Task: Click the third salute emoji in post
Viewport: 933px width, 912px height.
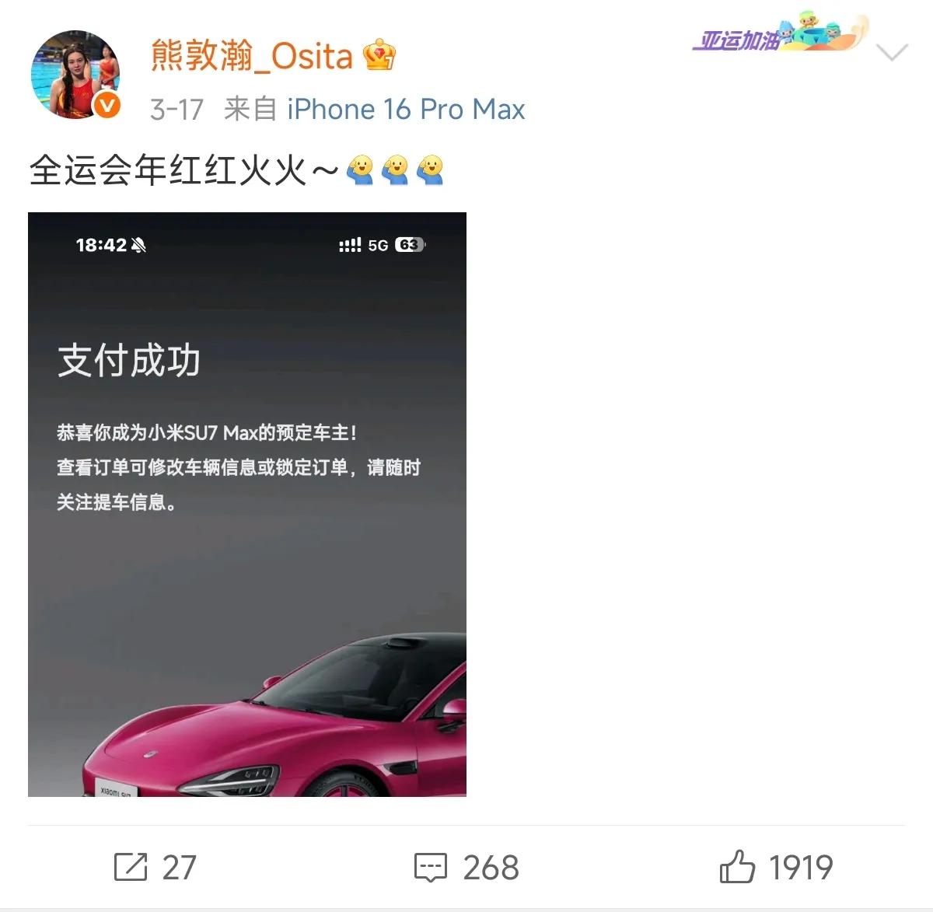Action: 430,169
